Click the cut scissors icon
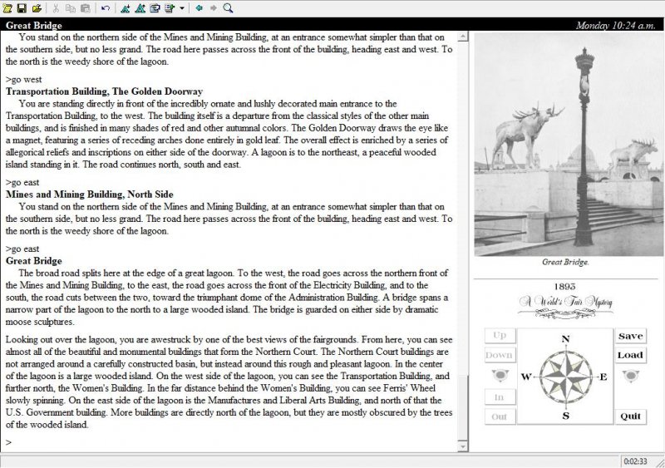The image size is (665, 468). point(56,8)
